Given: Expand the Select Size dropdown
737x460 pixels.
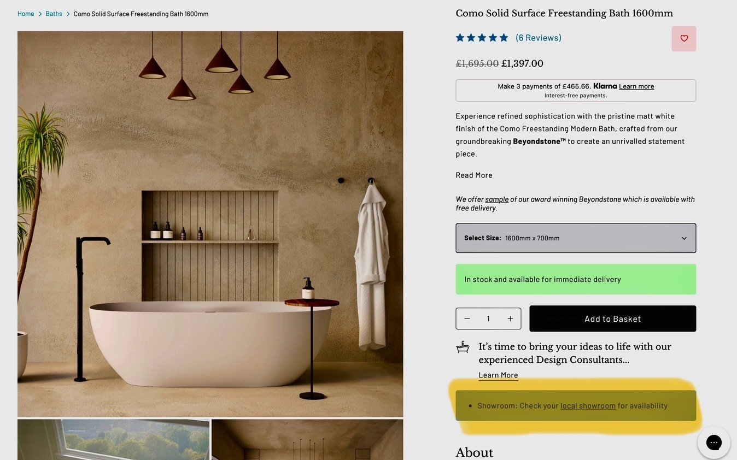Looking at the screenshot, I should pyautogui.click(x=576, y=238).
